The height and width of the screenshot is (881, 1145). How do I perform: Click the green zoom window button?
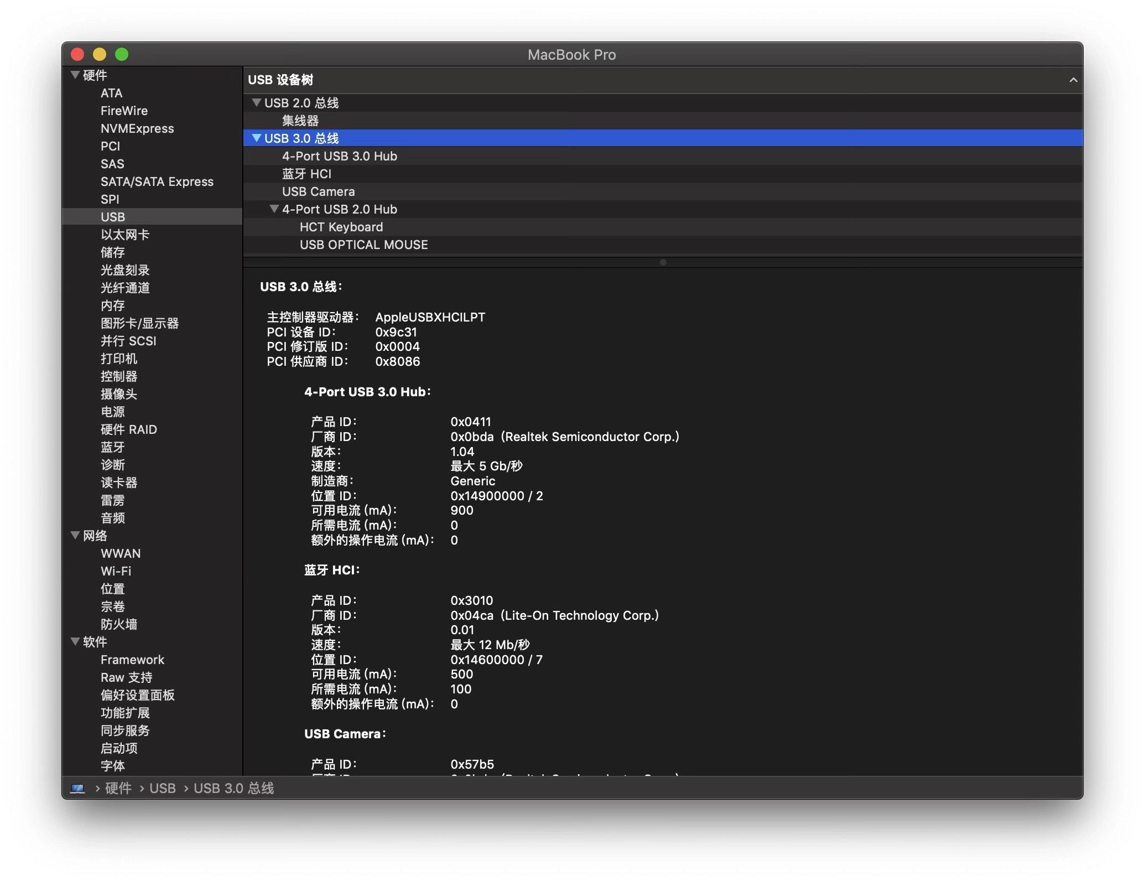[122, 54]
